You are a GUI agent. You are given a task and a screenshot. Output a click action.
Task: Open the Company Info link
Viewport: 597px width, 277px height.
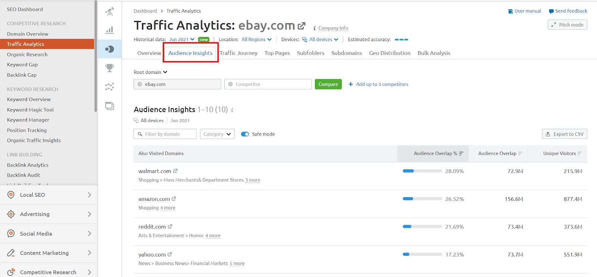333,28
